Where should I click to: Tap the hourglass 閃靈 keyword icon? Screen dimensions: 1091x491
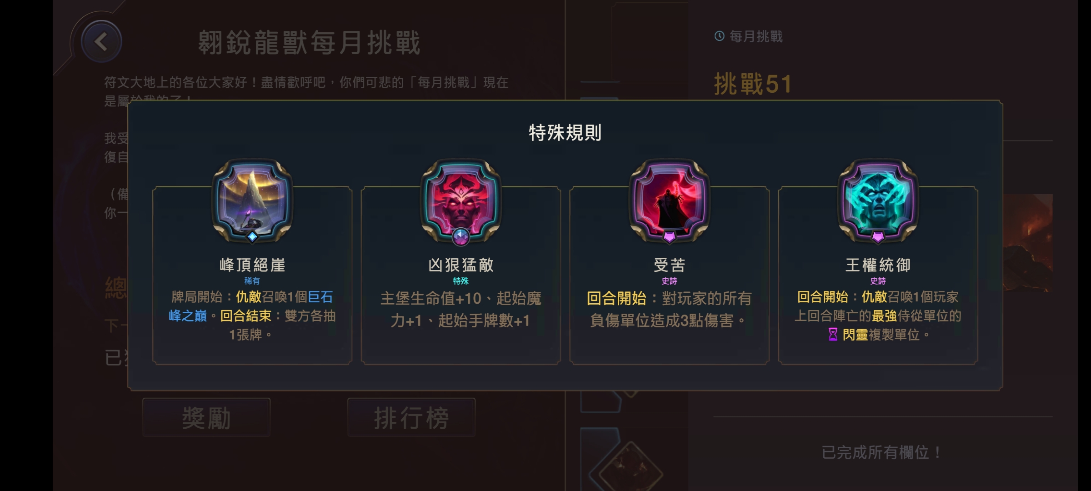point(833,335)
